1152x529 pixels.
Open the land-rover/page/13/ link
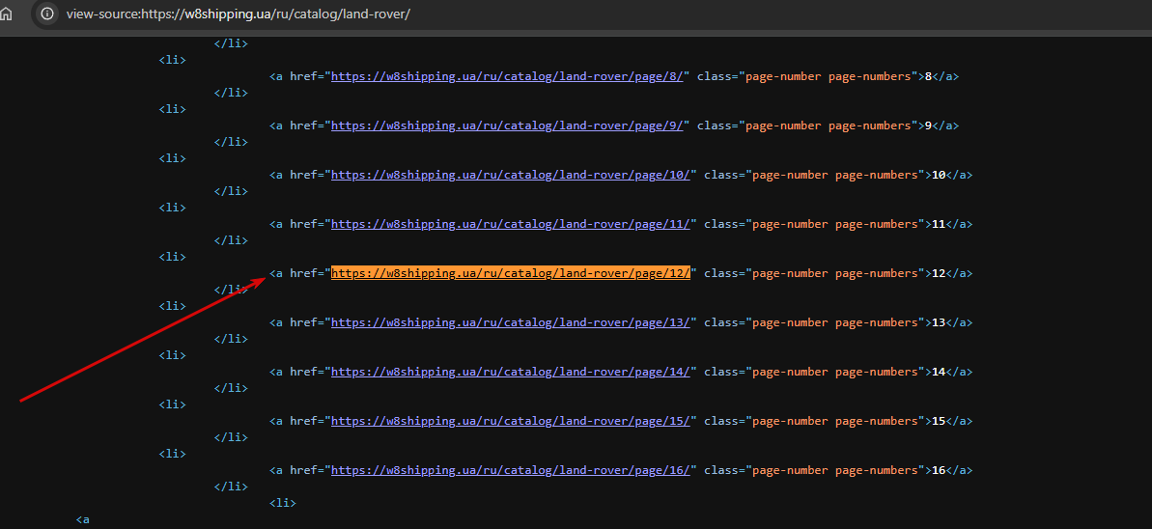coord(511,322)
